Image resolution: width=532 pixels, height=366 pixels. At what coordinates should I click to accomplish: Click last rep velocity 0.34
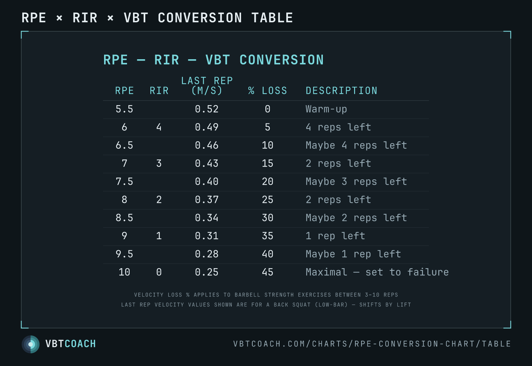tap(207, 218)
